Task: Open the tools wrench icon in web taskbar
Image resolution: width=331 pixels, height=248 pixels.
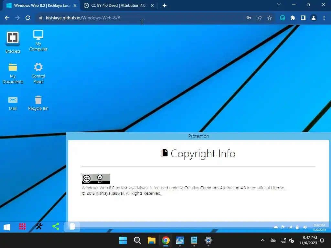Action: click(39, 226)
